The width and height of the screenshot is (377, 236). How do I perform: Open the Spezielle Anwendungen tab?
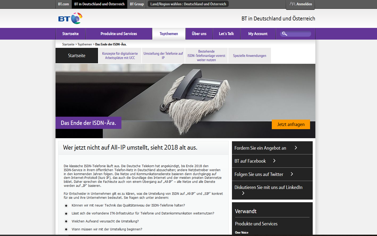pos(249,56)
